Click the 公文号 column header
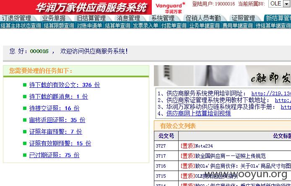The image size is (291, 186). point(166,136)
